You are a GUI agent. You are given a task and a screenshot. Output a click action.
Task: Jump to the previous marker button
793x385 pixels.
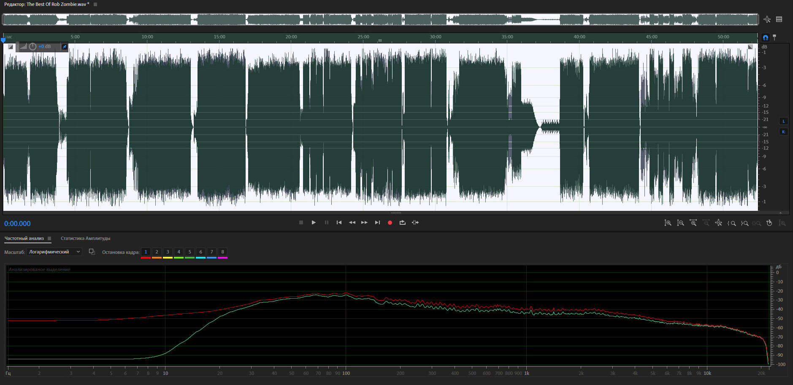pos(339,223)
